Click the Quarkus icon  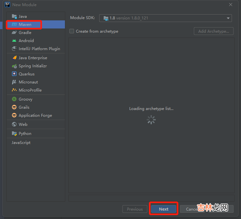14,74
